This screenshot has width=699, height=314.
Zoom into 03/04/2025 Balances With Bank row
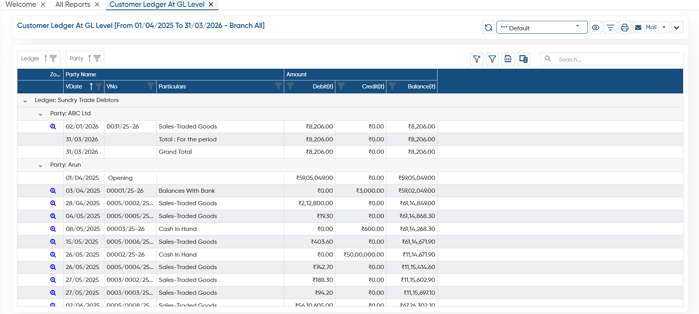coord(53,191)
